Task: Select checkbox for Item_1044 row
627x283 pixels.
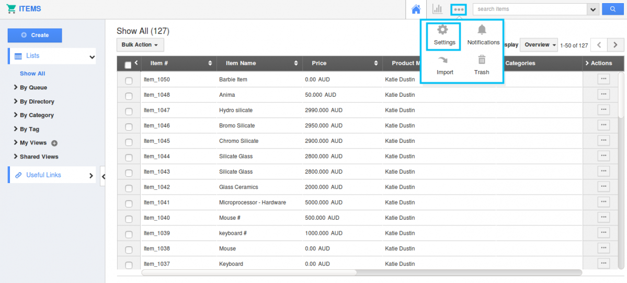Action: pyautogui.click(x=129, y=157)
